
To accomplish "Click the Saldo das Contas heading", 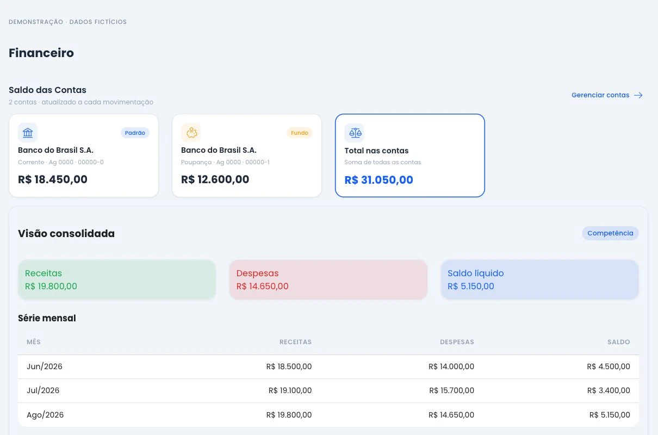I will [47, 90].
